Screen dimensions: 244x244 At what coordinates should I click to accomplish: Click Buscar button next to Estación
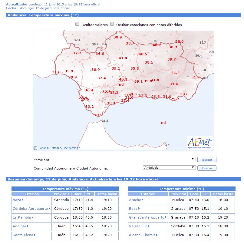coord(207,160)
